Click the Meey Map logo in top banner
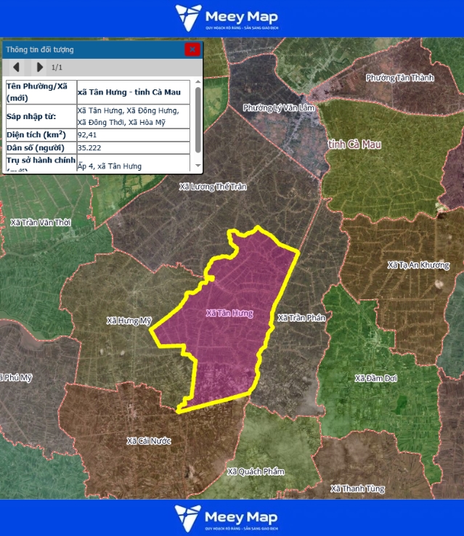The image size is (464, 536). 227,18
